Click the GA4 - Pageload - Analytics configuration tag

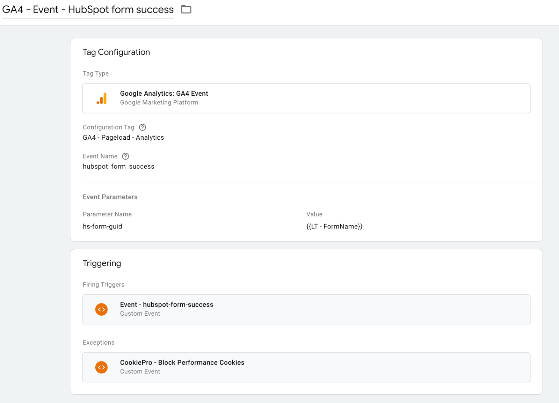tap(123, 138)
